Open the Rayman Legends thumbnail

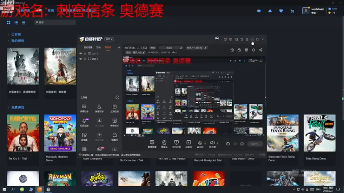[x=60, y=178]
